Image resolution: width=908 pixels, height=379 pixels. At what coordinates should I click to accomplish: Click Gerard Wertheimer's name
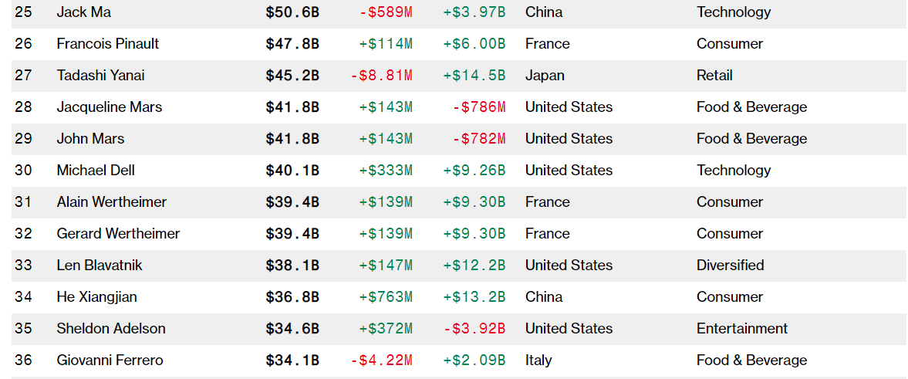(118, 234)
